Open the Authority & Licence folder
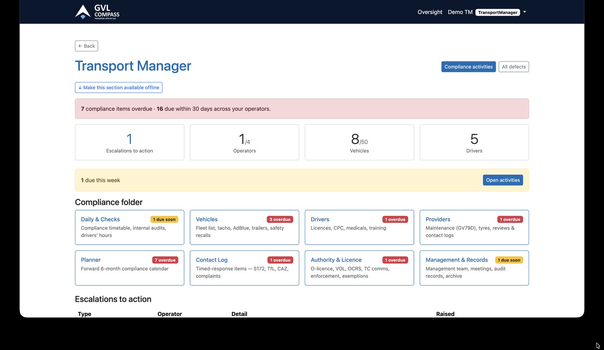 pyautogui.click(x=359, y=268)
